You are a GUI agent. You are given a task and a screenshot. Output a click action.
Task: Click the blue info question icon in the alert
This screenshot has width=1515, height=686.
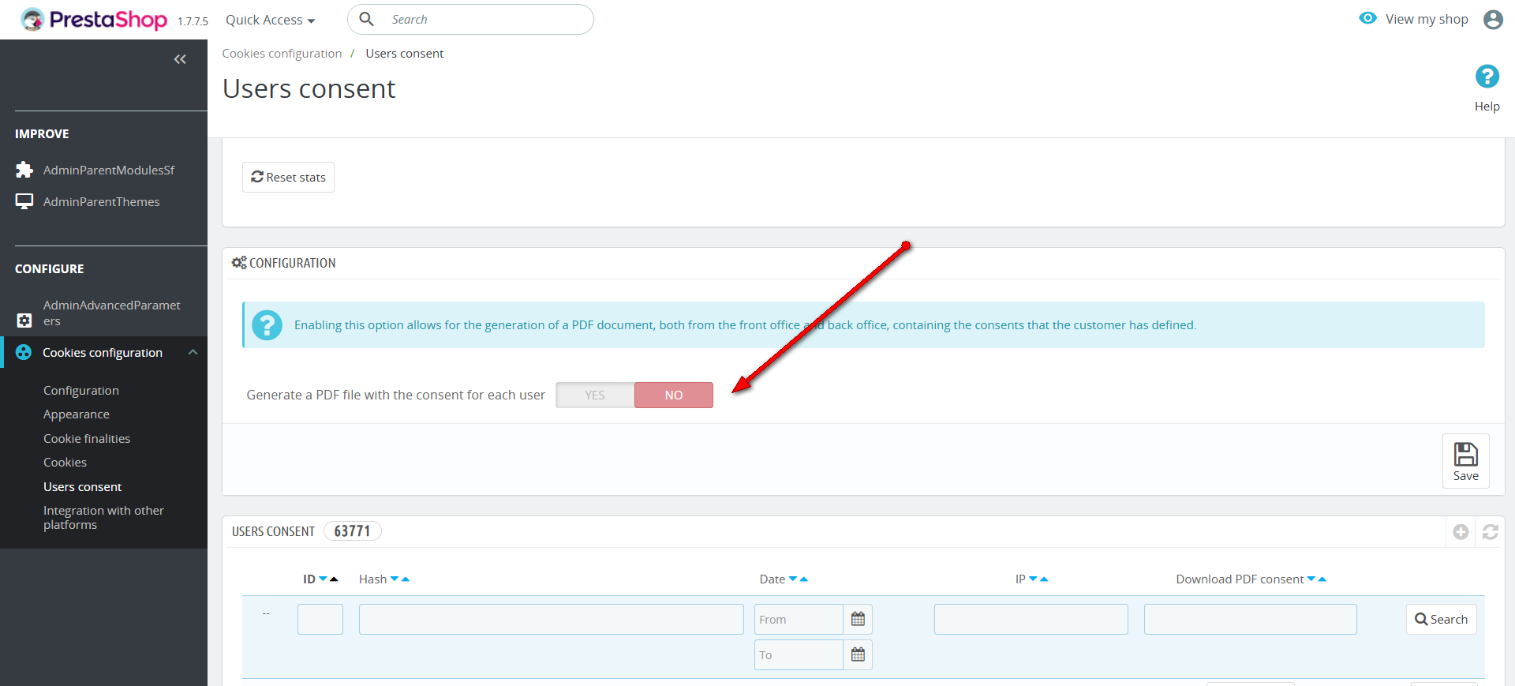pos(267,324)
